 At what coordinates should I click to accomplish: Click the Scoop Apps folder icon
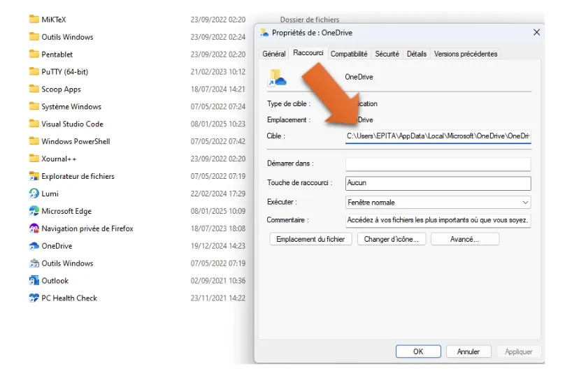(34, 89)
